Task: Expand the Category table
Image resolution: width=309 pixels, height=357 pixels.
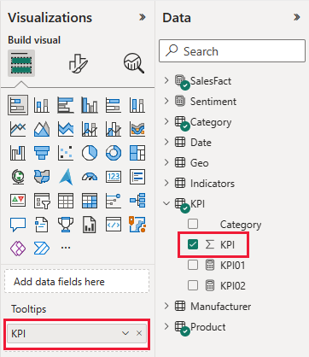Action: (166, 121)
